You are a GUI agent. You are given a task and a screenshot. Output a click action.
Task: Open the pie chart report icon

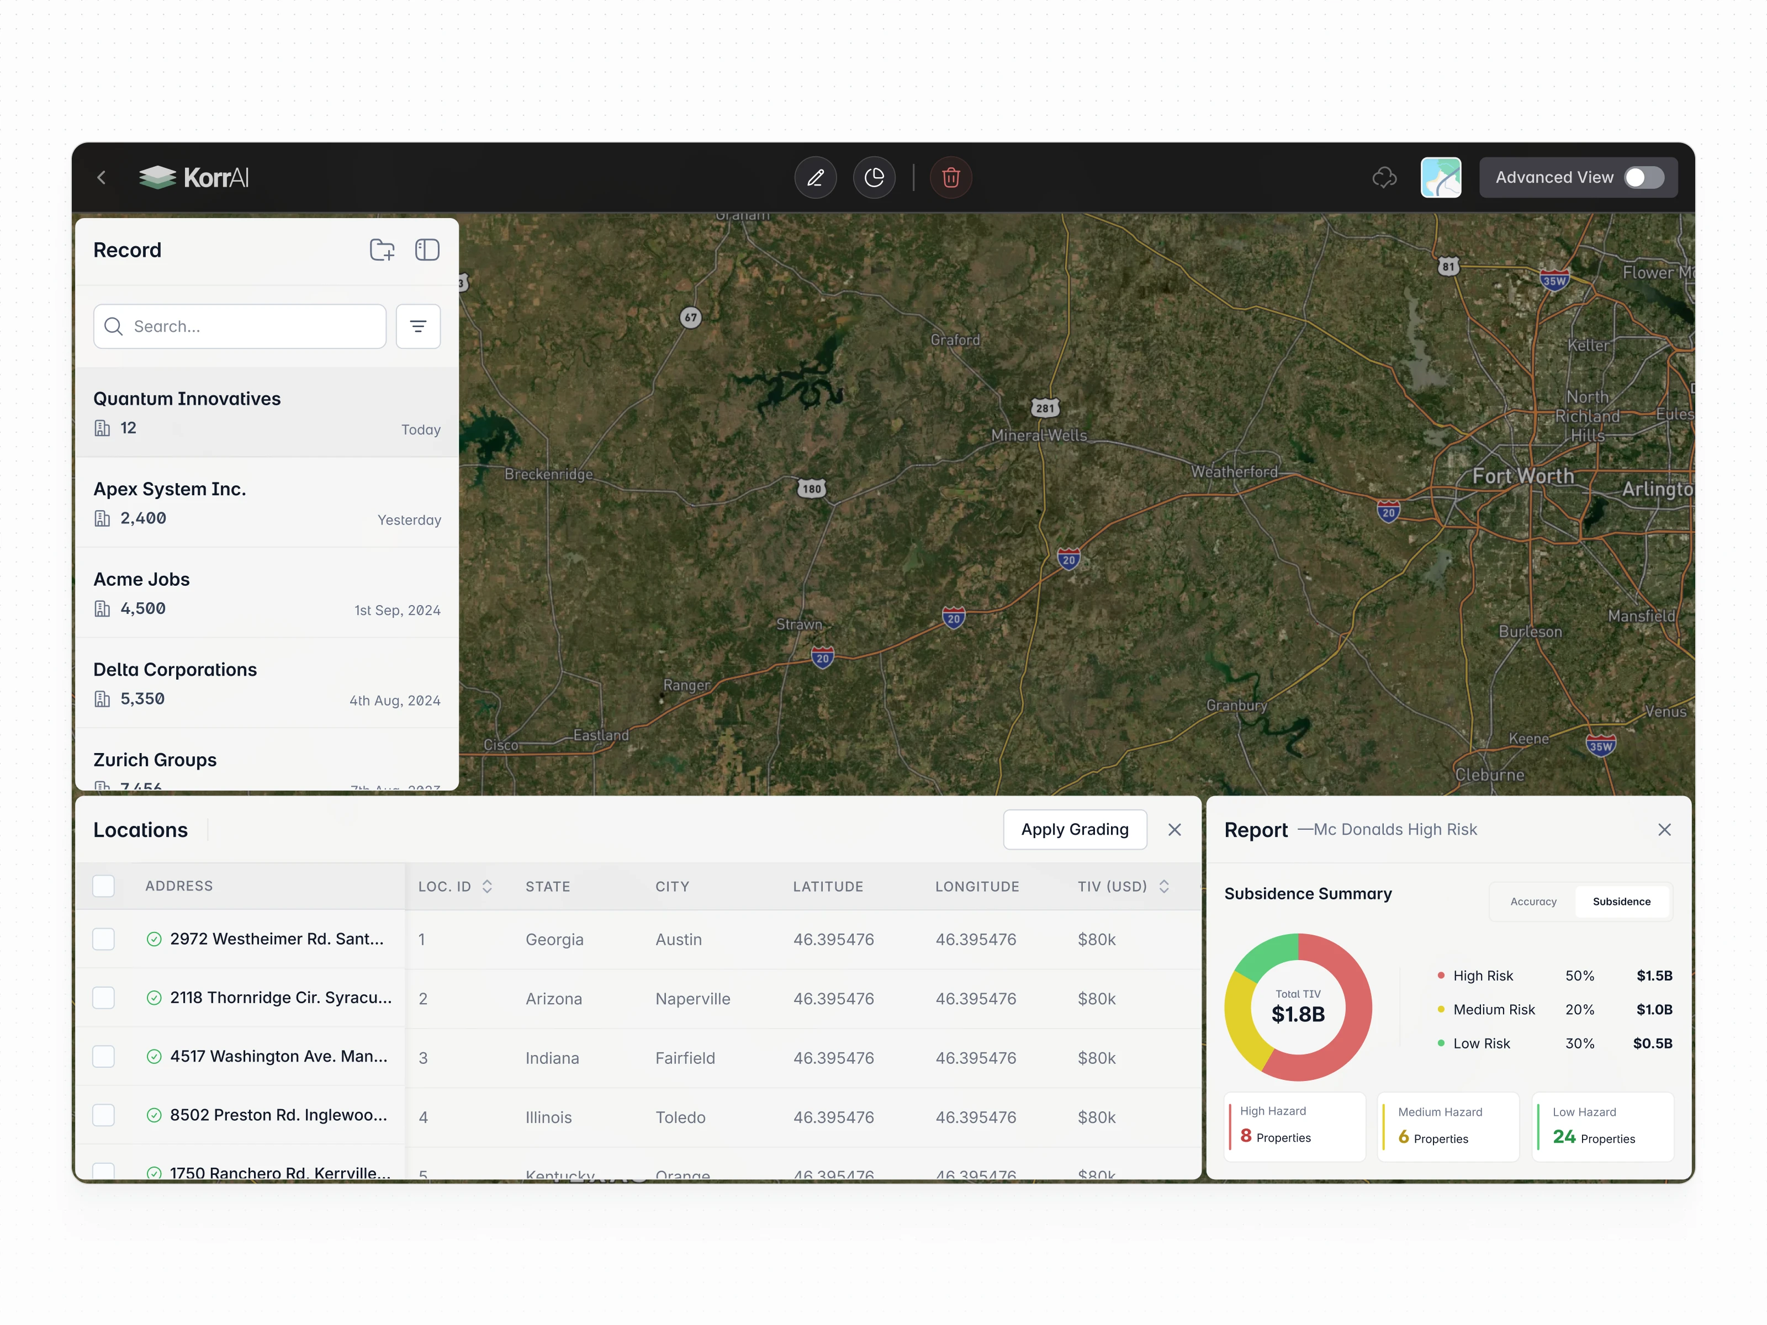(874, 177)
